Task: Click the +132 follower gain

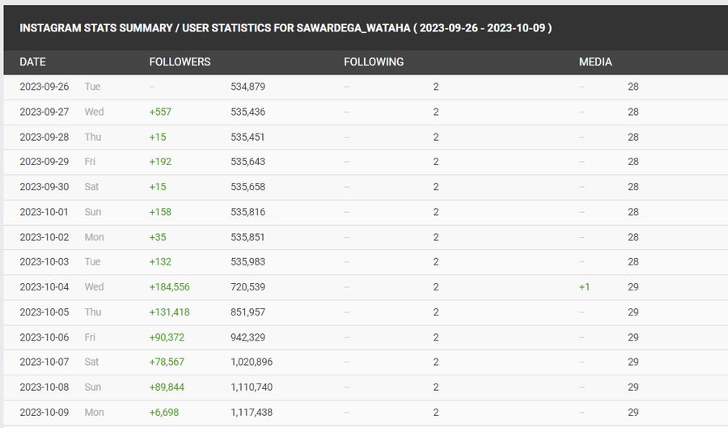Action: [160, 261]
